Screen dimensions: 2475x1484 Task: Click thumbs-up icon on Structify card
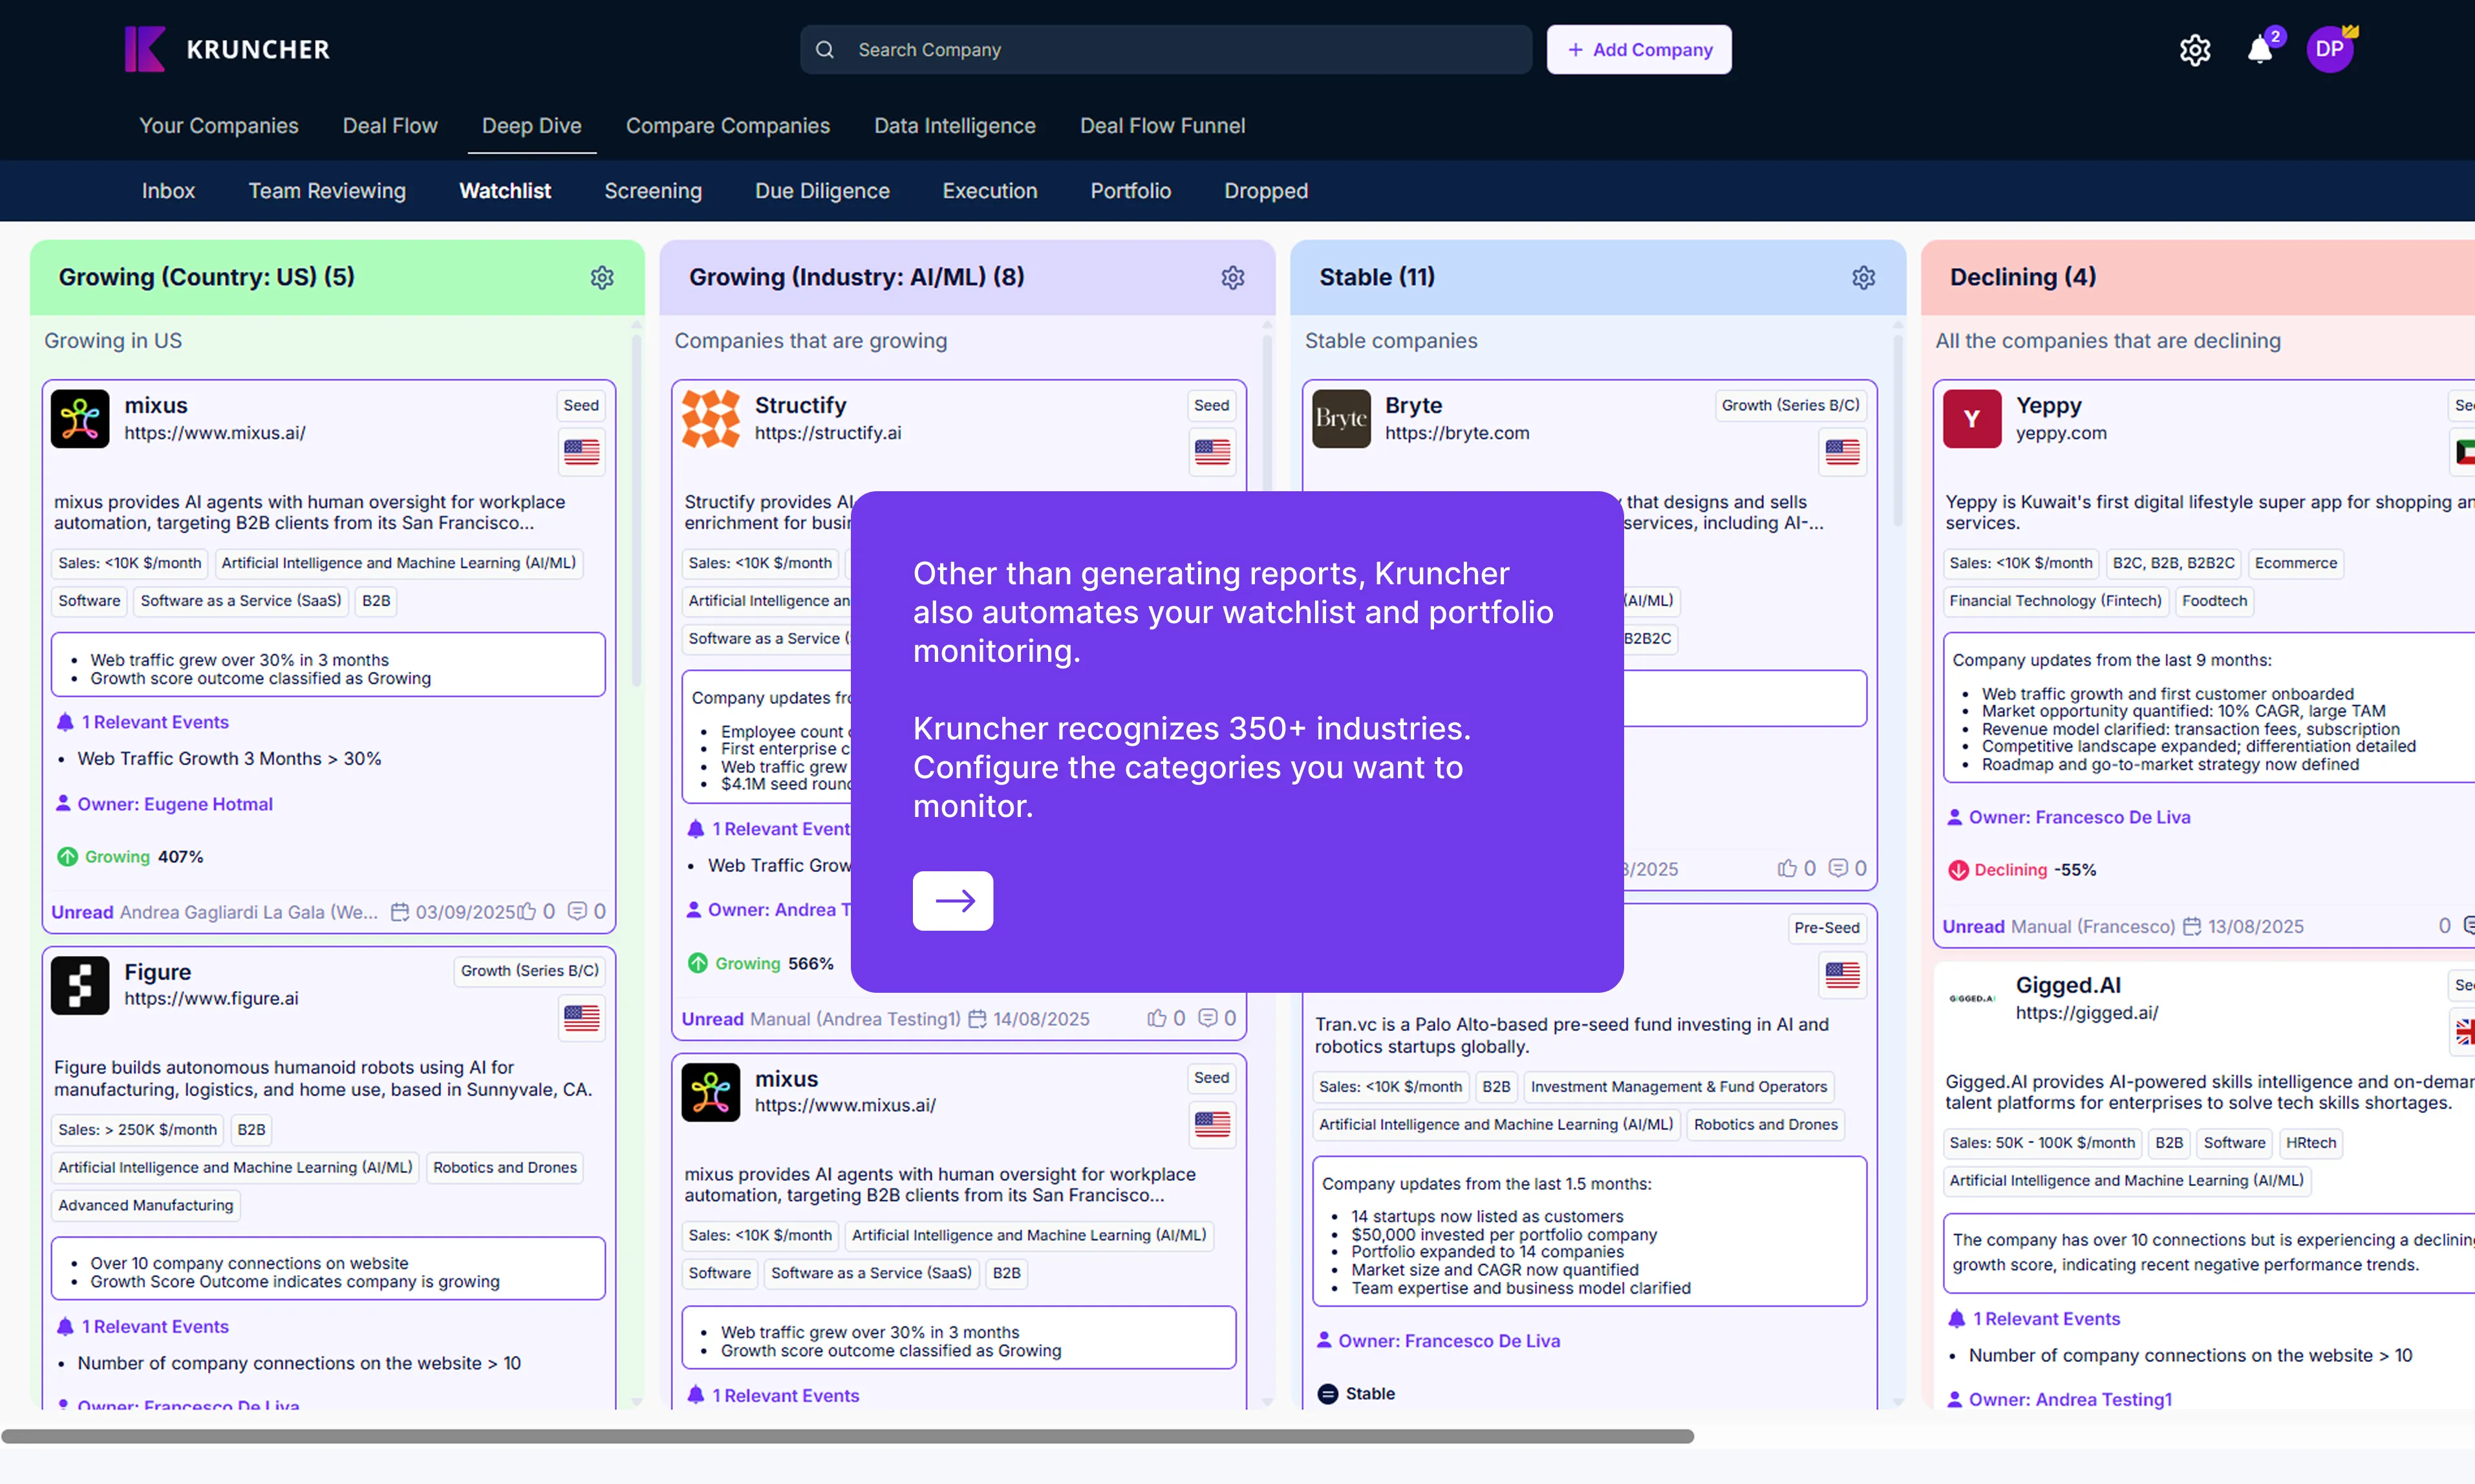click(1157, 1018)
